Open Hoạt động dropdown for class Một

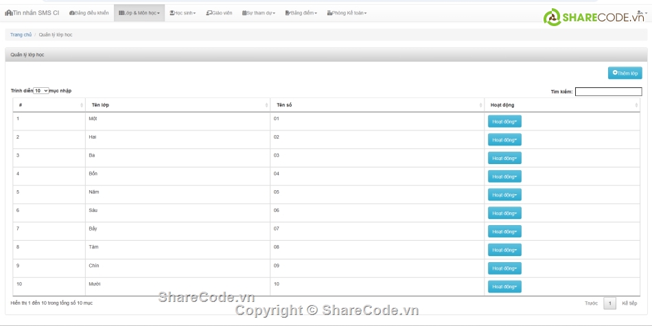[x=504, y=121]
